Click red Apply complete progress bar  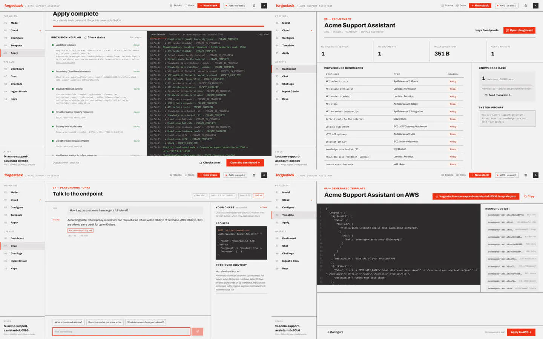pos(158,26)
